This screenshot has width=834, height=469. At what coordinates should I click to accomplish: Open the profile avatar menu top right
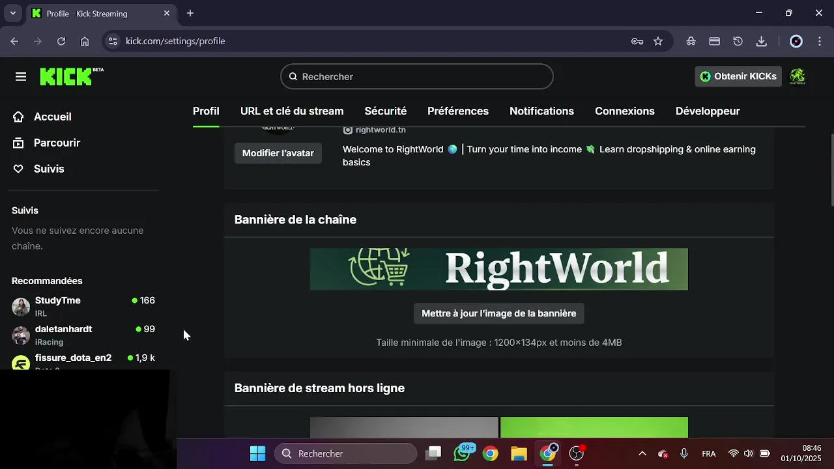point(798,76)
